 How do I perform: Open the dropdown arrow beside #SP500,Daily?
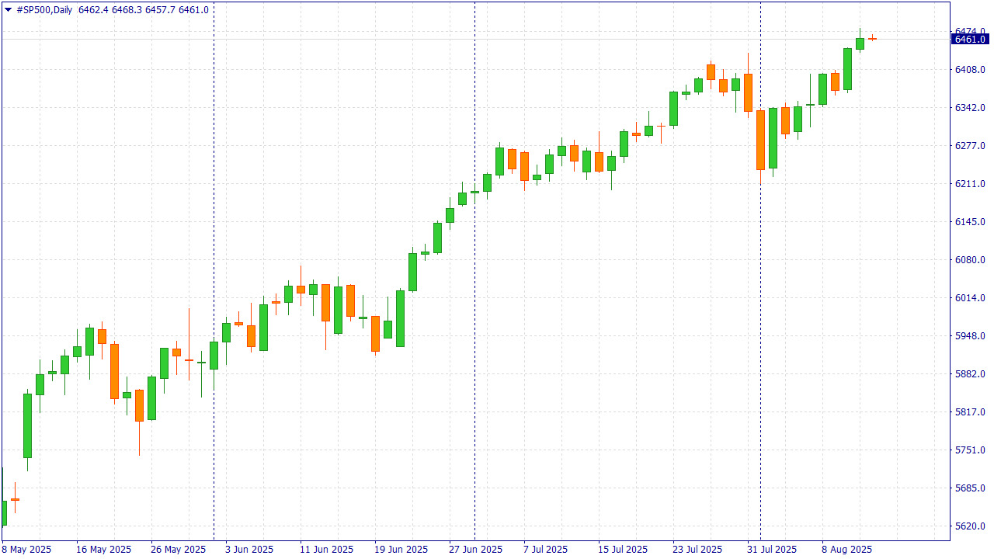8,10
